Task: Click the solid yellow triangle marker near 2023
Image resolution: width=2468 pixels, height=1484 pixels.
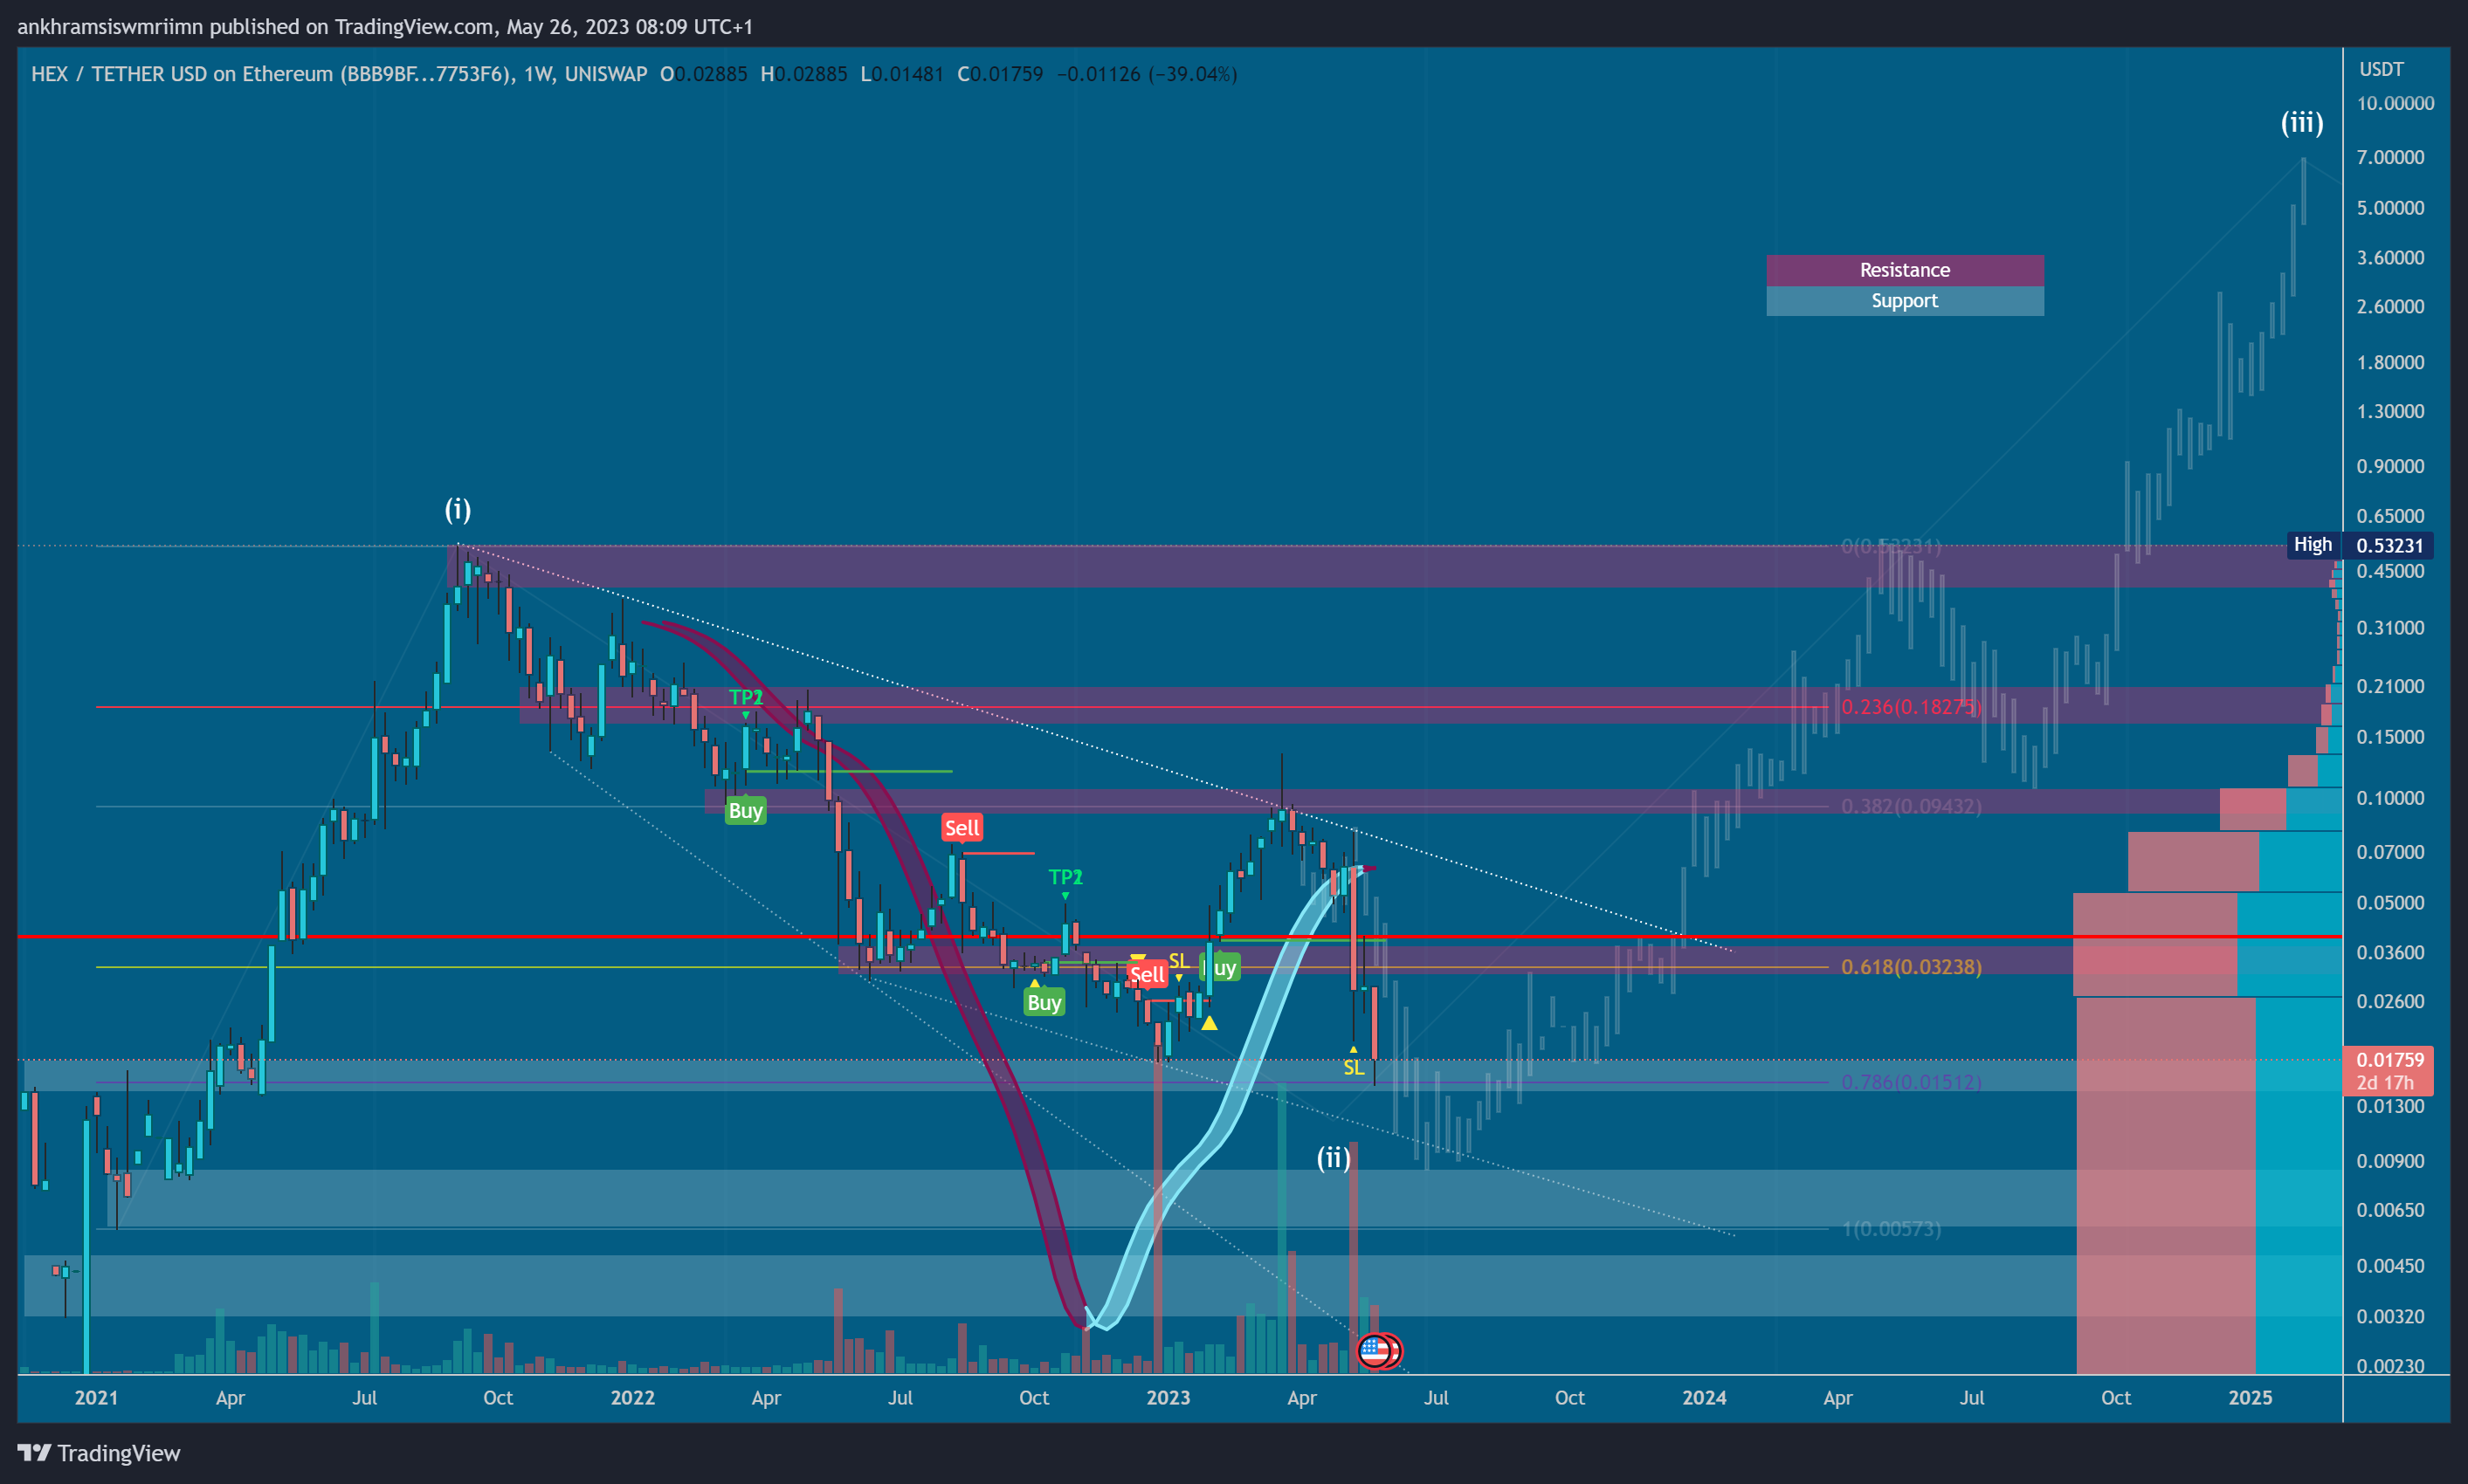Action: [x=1210, y=1023]
